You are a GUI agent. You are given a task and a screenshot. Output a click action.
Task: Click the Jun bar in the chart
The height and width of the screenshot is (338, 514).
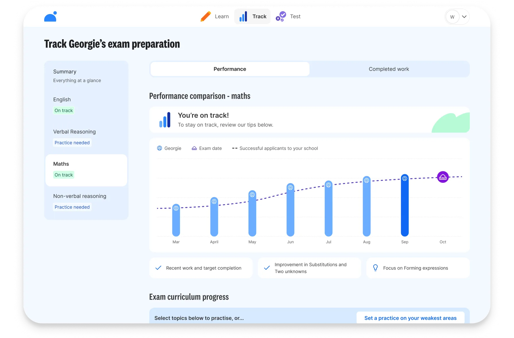click(291, 210)
